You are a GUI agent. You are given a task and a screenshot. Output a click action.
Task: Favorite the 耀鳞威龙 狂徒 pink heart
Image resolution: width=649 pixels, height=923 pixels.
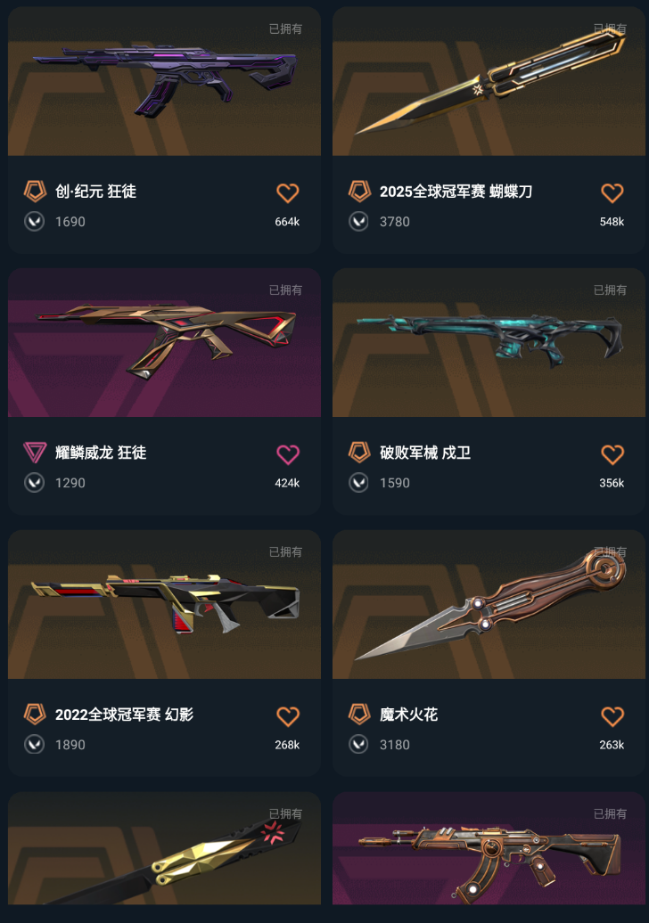pyautogui.click(x=287, y=453)
